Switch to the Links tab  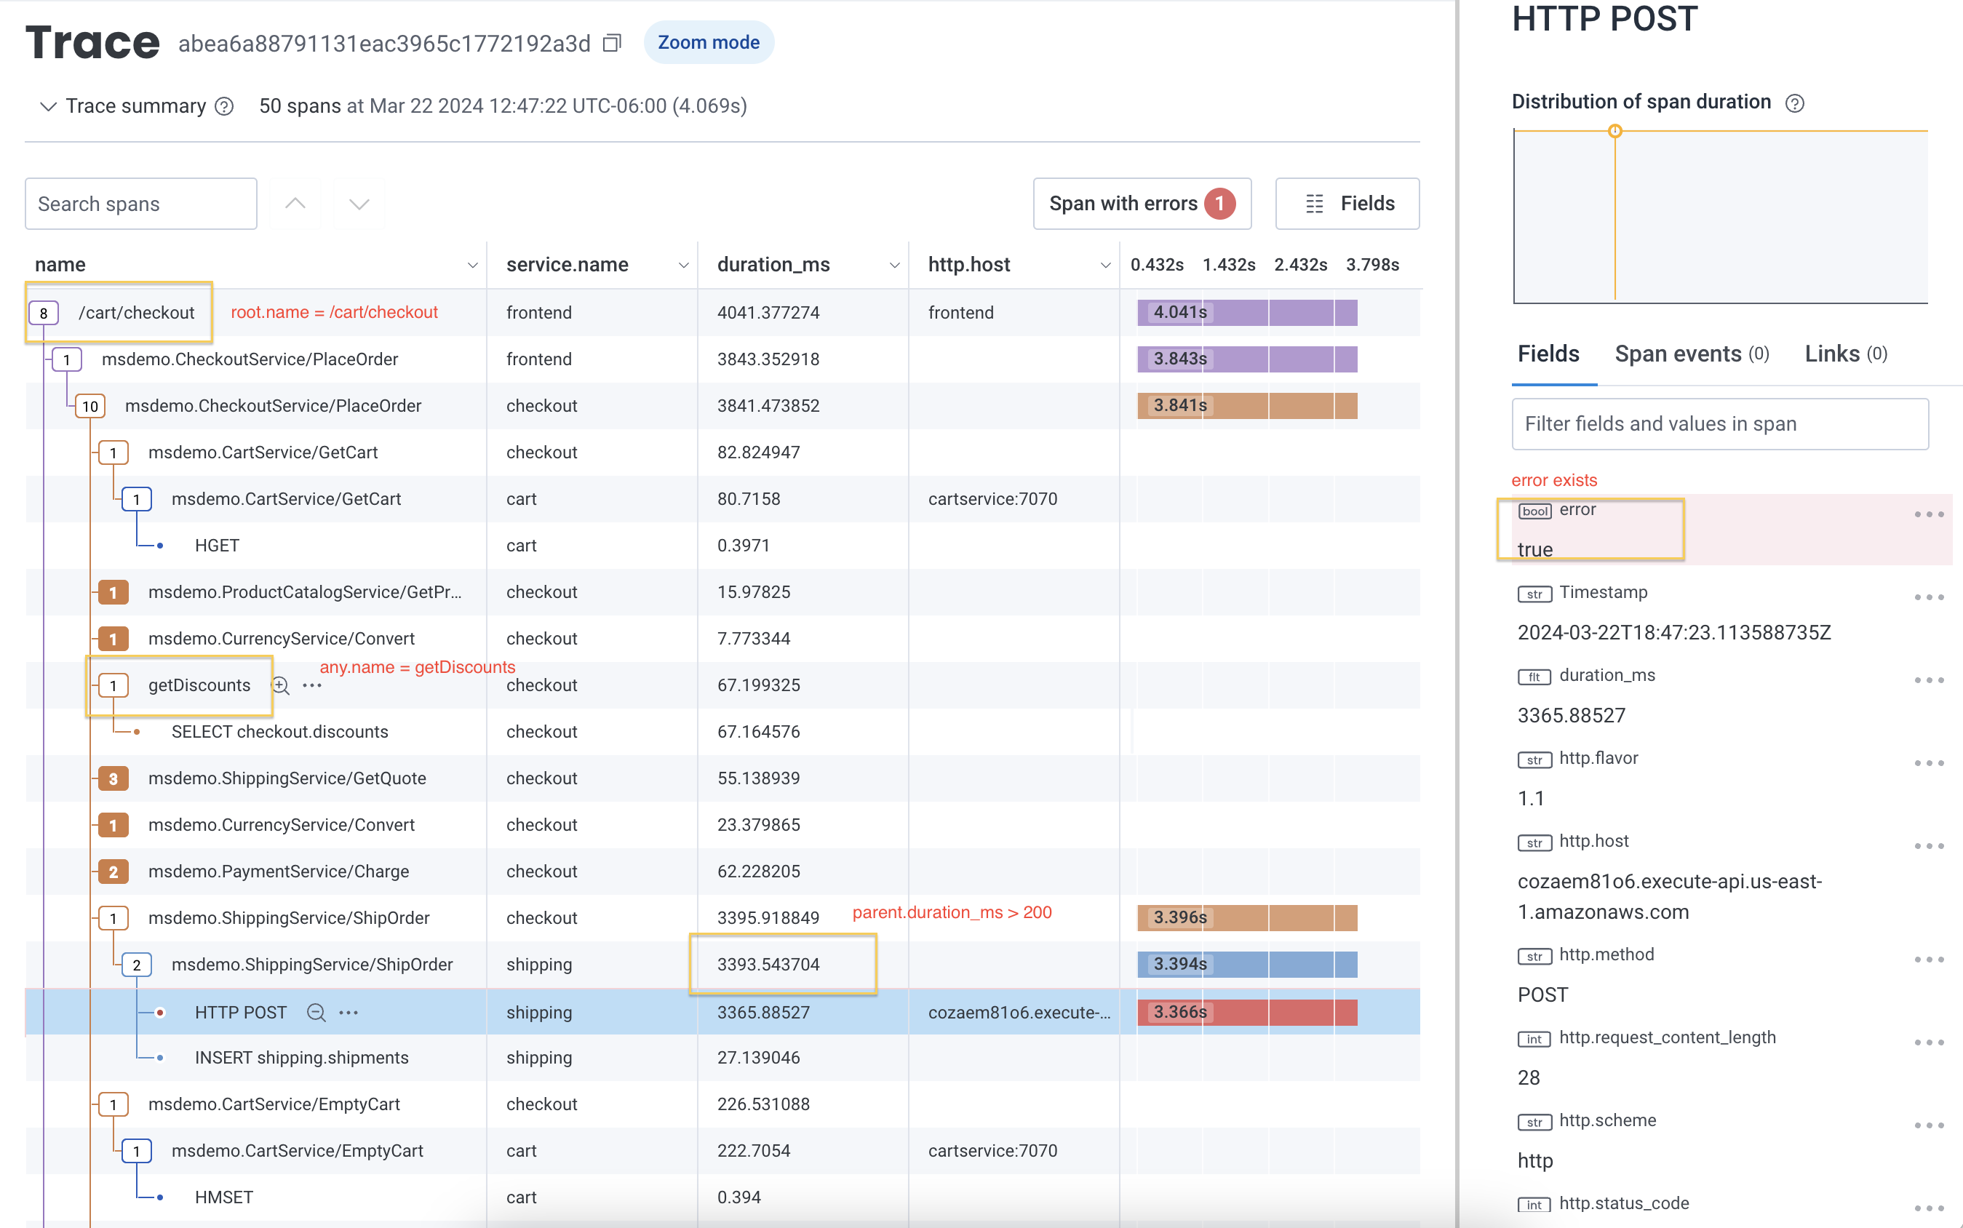(1833, 354)
